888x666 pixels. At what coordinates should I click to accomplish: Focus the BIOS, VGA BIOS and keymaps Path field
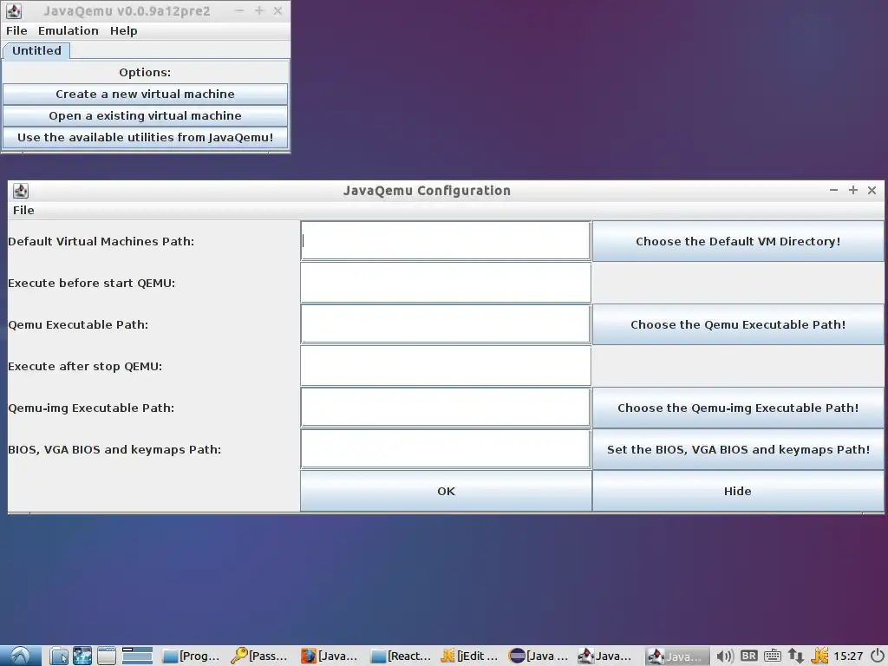(446, 449)
